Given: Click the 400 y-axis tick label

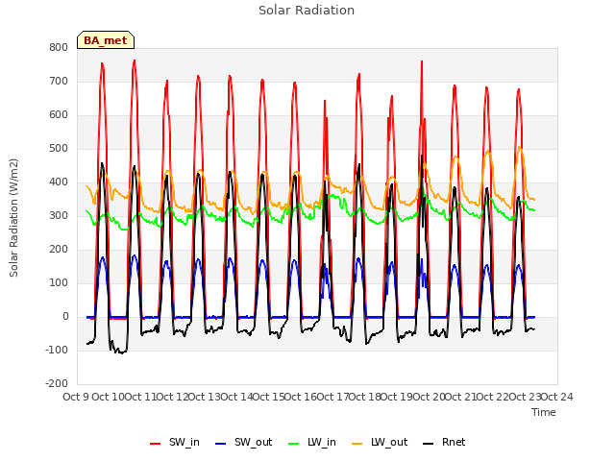Looking at the screenshot, I should click(x=59, y=182).
